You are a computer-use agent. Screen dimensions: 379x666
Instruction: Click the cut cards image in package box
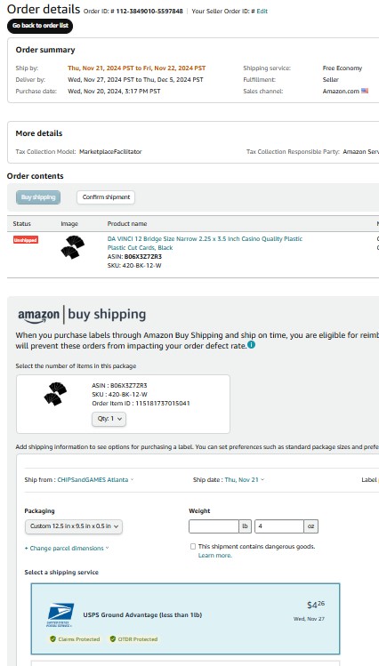[55, 394]
